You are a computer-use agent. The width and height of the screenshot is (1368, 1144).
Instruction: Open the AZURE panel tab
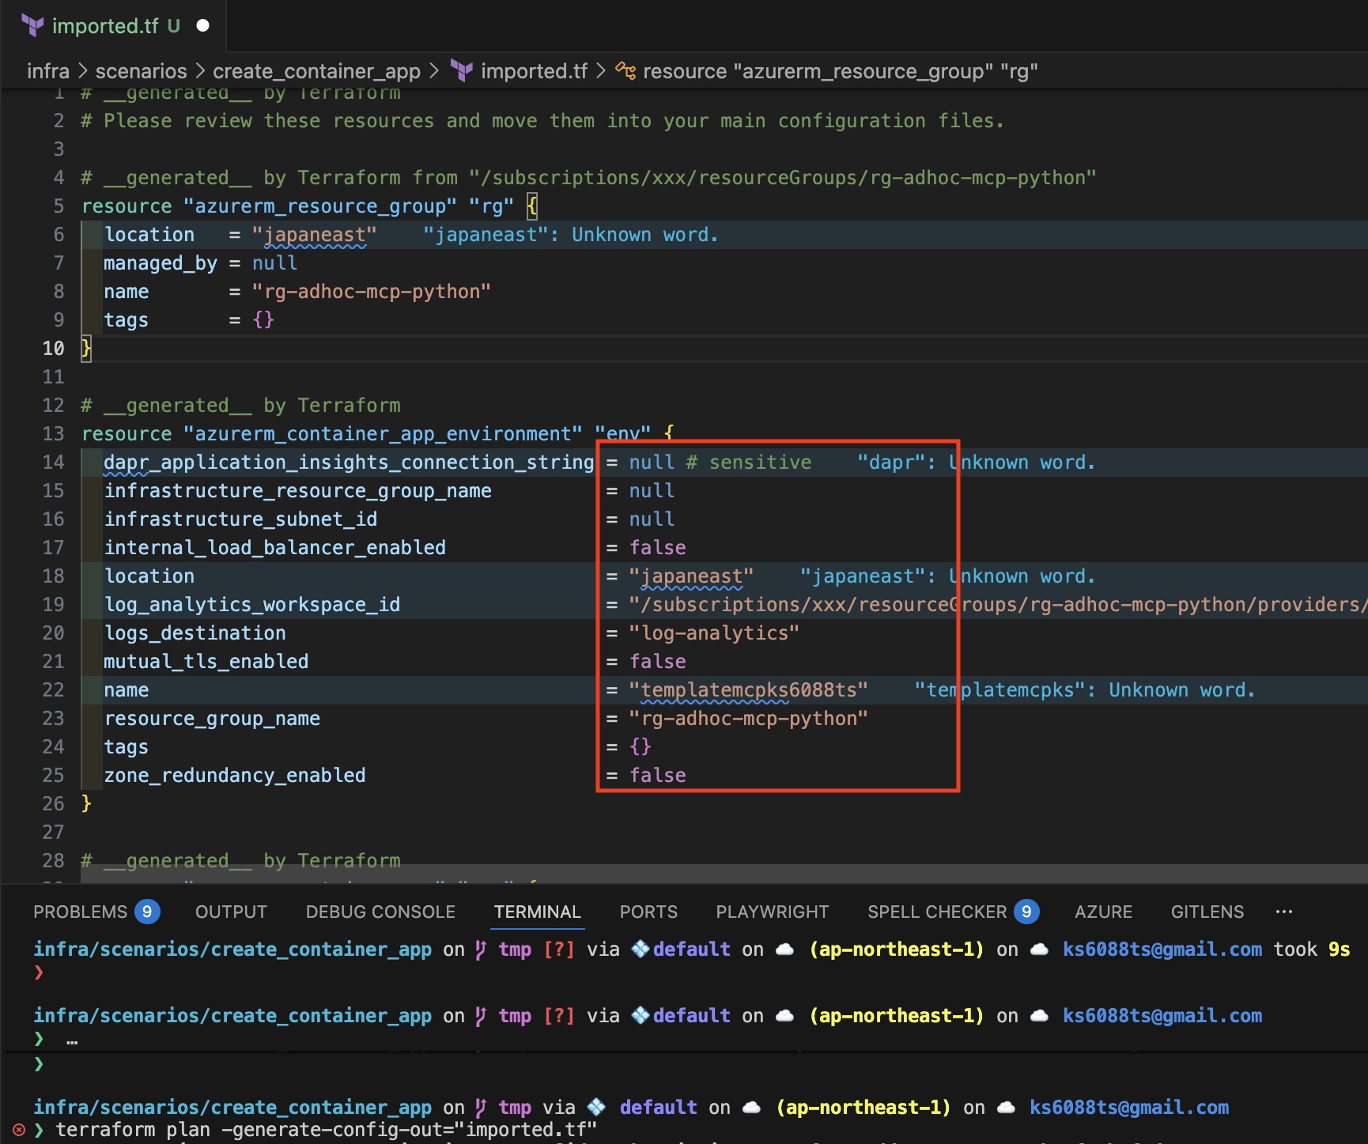point(1103,912)
